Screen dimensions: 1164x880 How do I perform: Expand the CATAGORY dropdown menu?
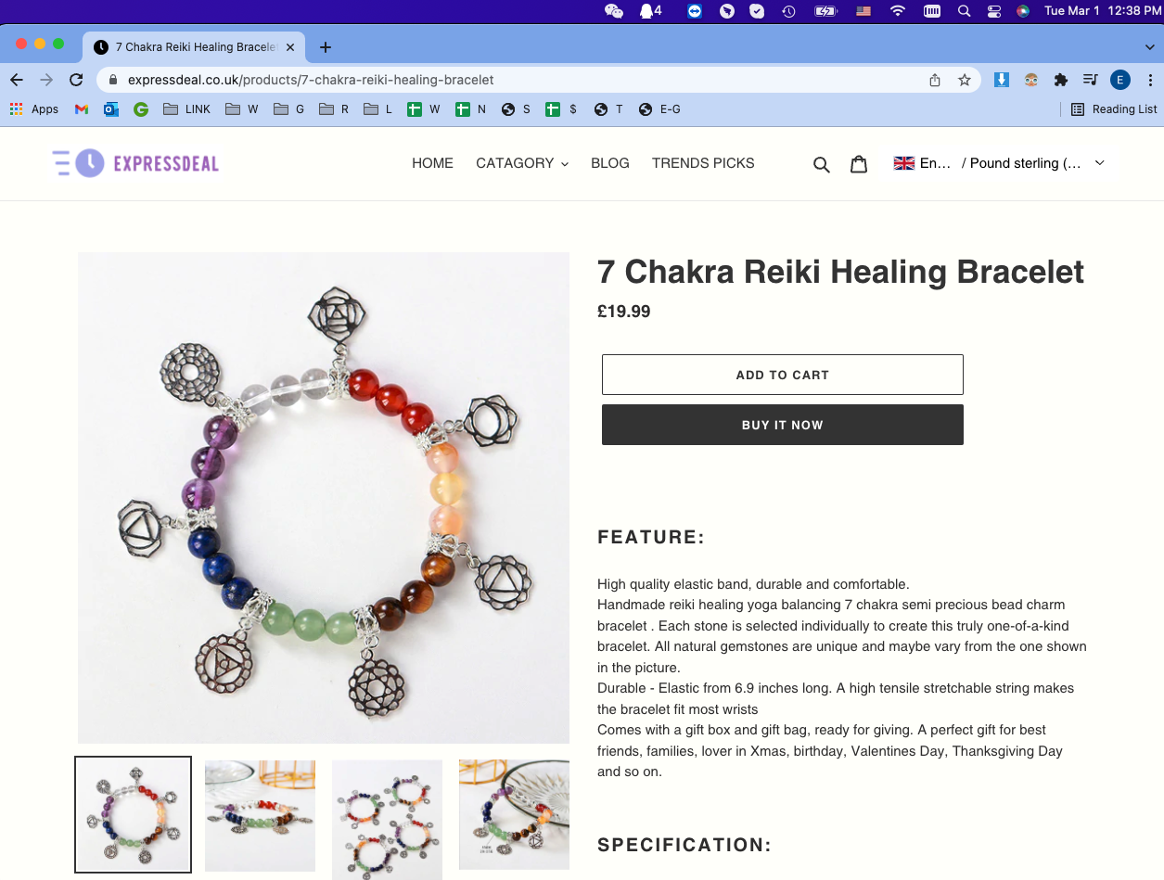coord(522,163)
